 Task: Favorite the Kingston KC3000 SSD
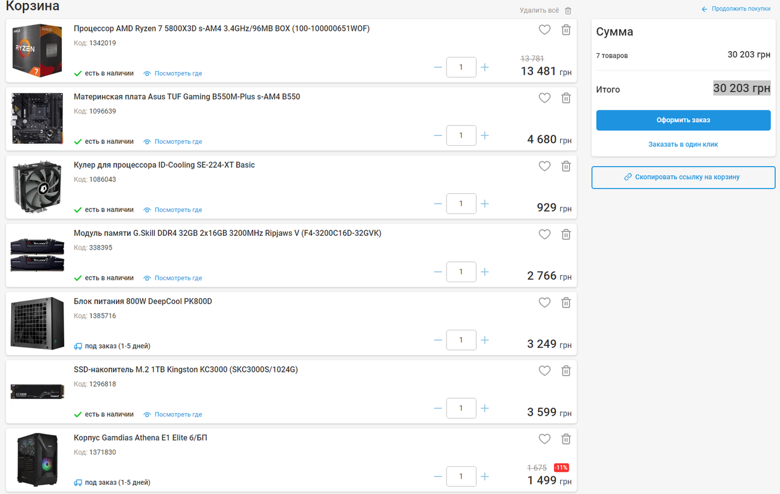pos(544,371)
